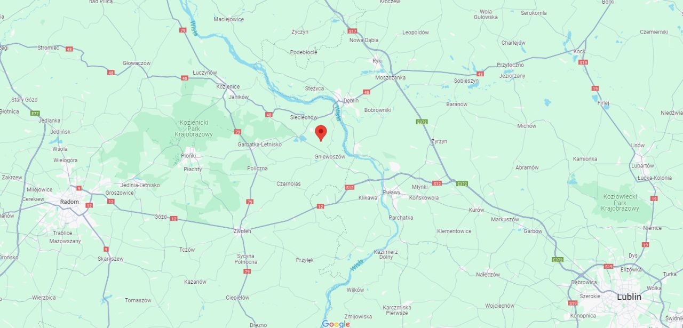Image resolution: width=683 pixels, height=328 pixels.
Task: Select the Dęblin town label
Action: pyautogui.click(x=351, y=100)
